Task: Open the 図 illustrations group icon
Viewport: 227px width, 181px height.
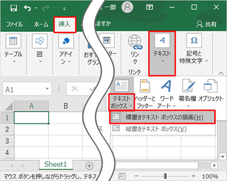Action: point(39,41)
